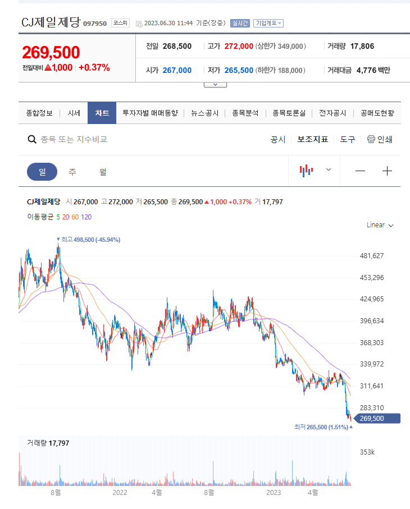410x509 pixels.
Task: Select the 주 (weekly) period toggle
Action: [x=72, y=172]
